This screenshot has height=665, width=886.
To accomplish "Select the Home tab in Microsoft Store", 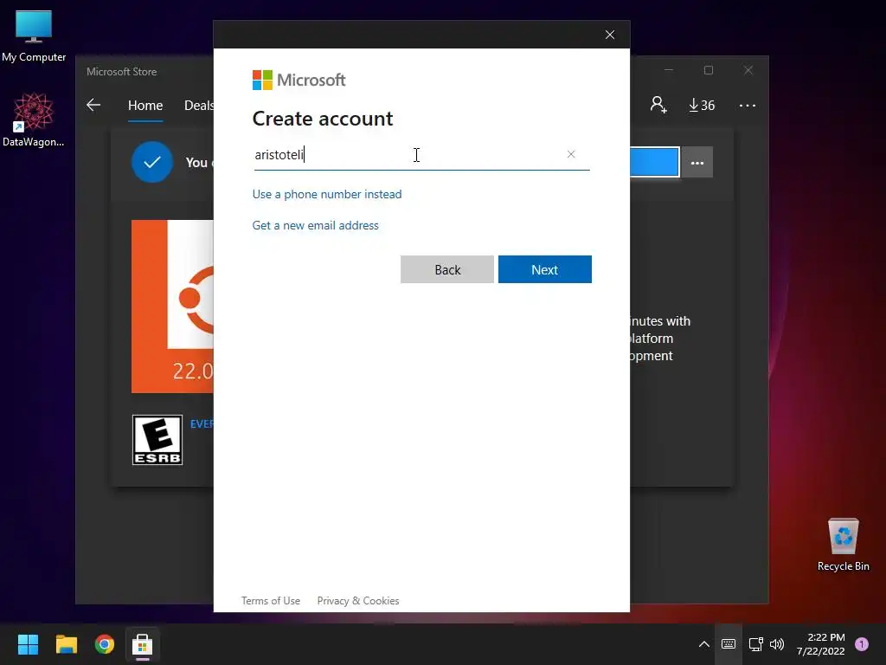I will tap(145, 105).
